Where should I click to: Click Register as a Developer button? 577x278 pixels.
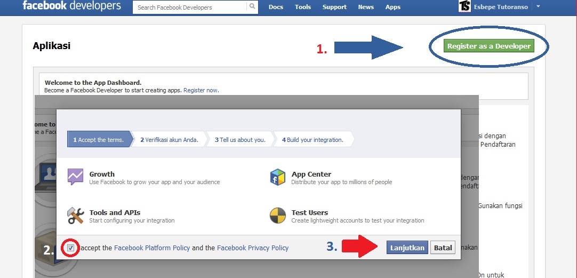488,46
